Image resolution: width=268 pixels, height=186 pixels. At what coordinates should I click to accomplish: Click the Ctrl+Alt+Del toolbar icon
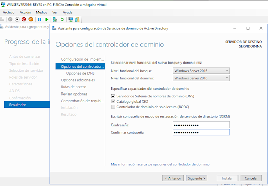click(x=2, y=19)
